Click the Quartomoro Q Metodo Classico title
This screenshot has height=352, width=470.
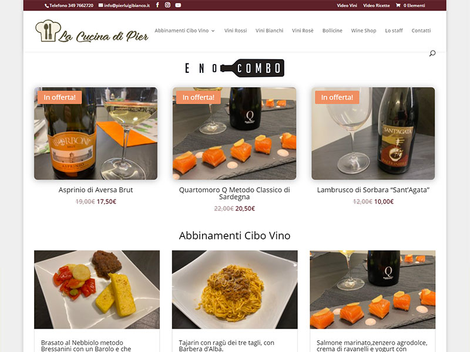pyautogui.click(x=234, y=193)
